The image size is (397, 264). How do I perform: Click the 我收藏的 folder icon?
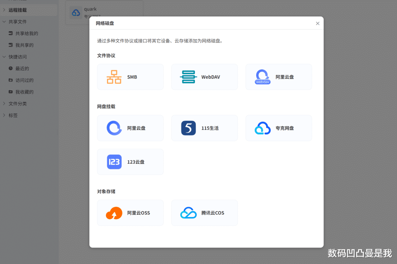[11, 91]
